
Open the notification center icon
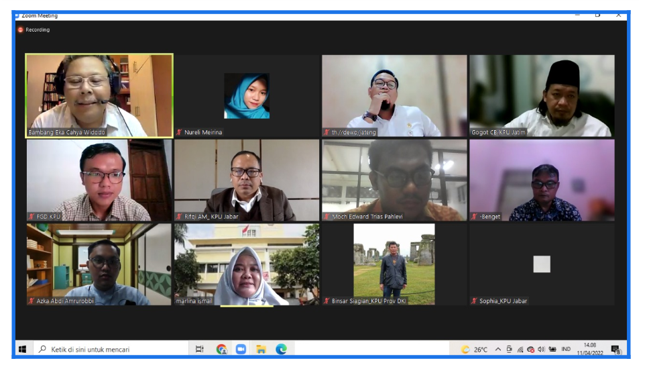615,349
